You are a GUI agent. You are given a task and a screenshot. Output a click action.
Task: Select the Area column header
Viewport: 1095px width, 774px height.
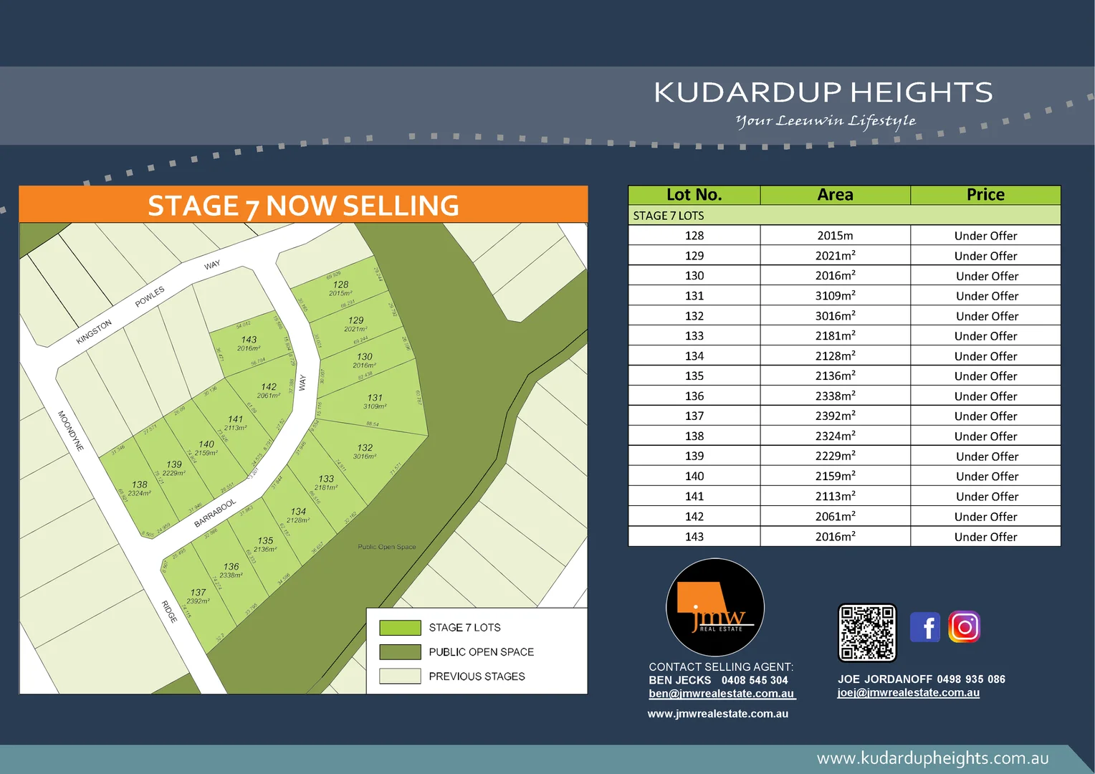835,195
